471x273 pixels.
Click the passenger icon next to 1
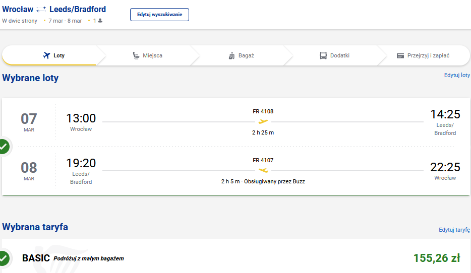100,21
